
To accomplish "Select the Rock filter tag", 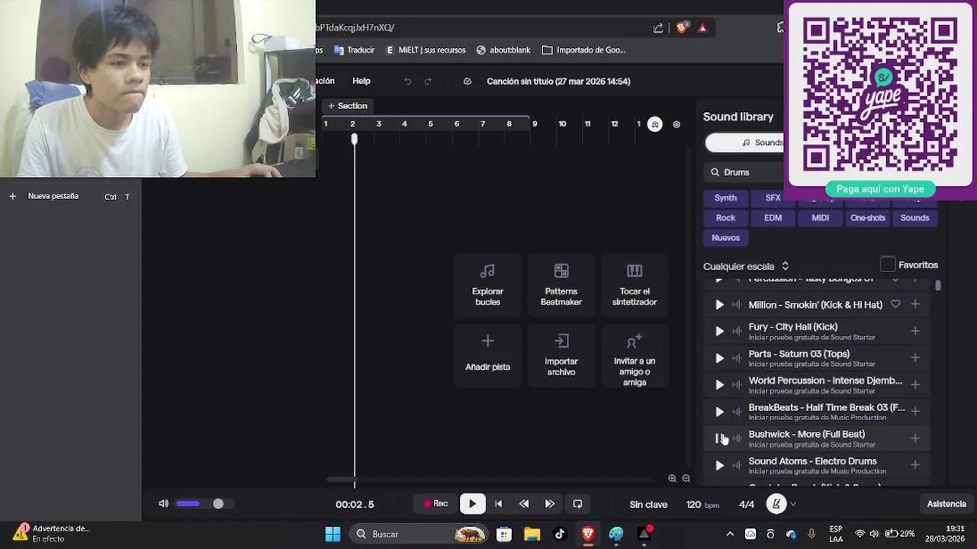I will point(725,217).
